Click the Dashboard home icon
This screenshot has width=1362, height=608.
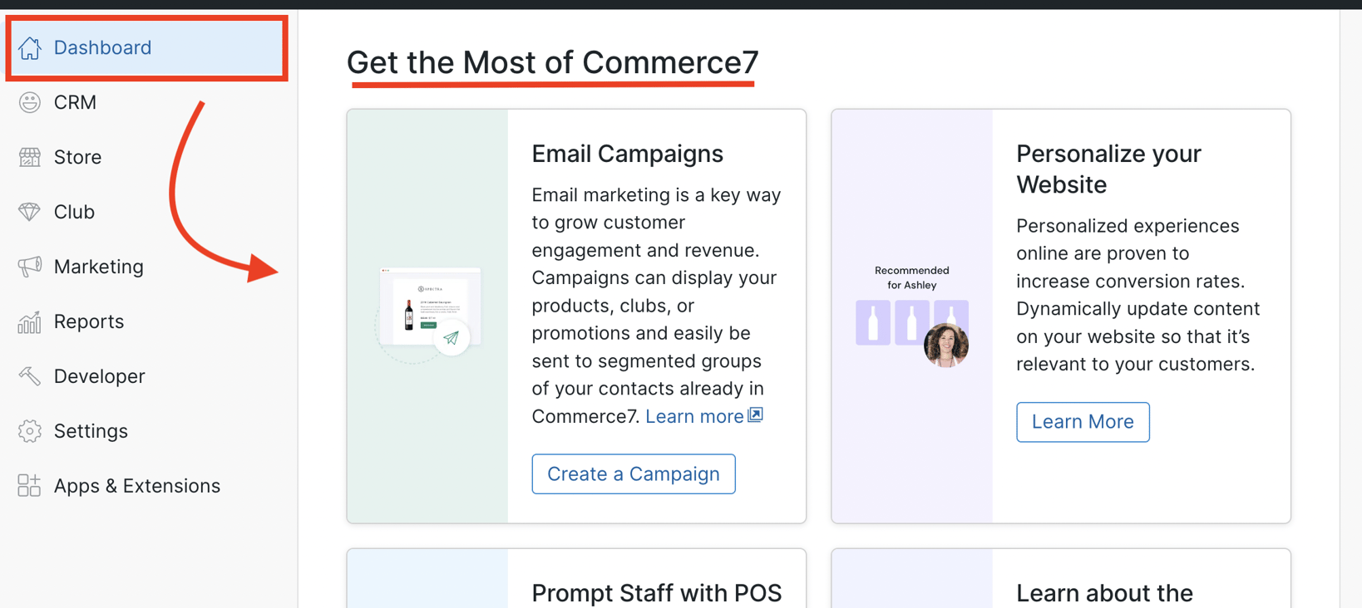[30, 47]
